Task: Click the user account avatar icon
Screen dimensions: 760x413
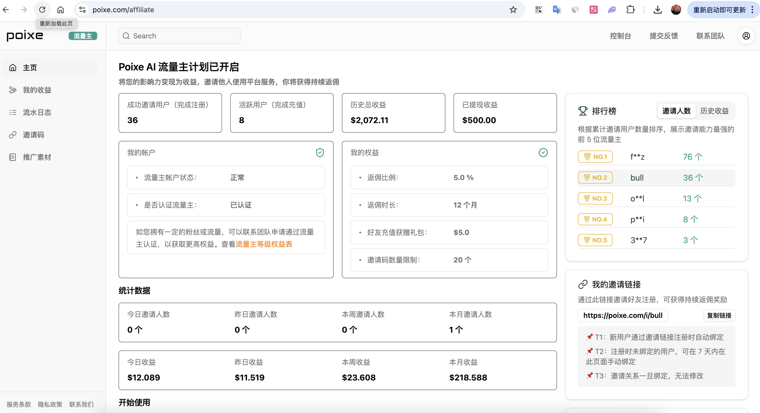Action: click(746, 36)
